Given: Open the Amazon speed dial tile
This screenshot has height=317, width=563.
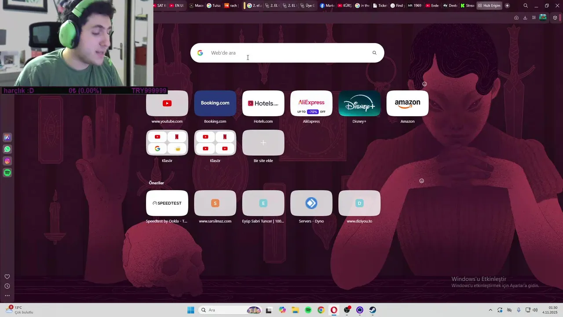Looking at the screenshot, I should click(407, 103).
